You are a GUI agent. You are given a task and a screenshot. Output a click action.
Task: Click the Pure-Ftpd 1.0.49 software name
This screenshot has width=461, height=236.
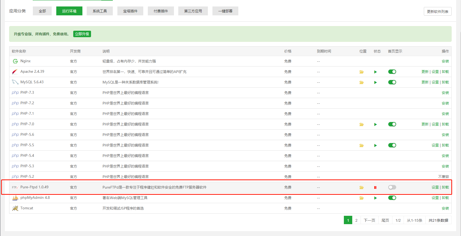tap(34, 187)
